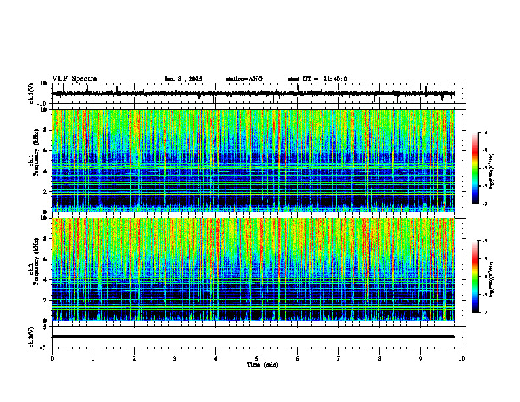Select the date text "Jan. 8, 2025"
520x402 pixels.
(x=183, y=79)
